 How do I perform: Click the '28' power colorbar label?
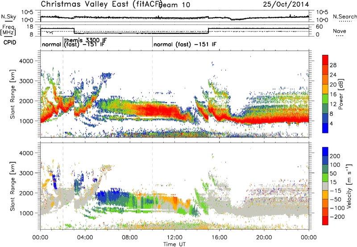pos(333,65)
